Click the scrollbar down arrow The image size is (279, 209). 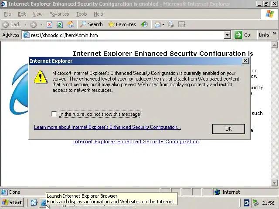pos(274,183)
